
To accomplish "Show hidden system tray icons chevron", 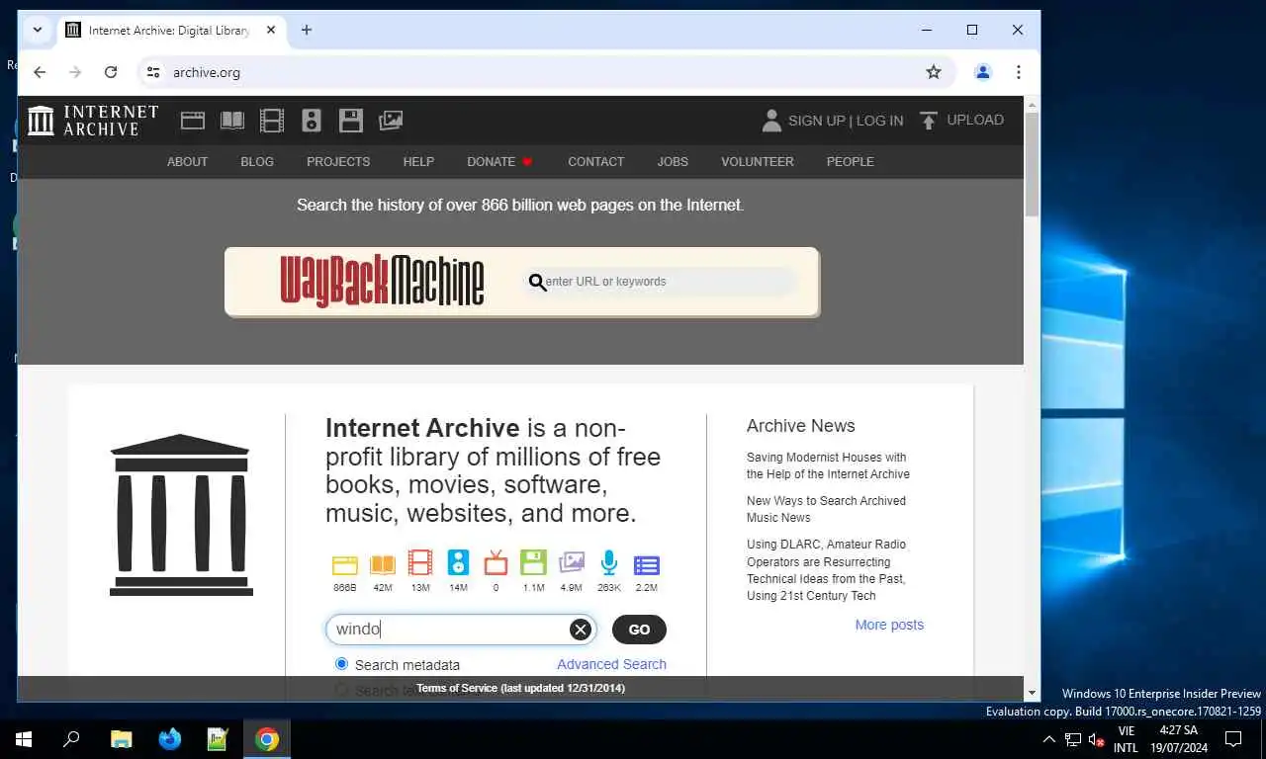I will click(x=1049, y=739).
